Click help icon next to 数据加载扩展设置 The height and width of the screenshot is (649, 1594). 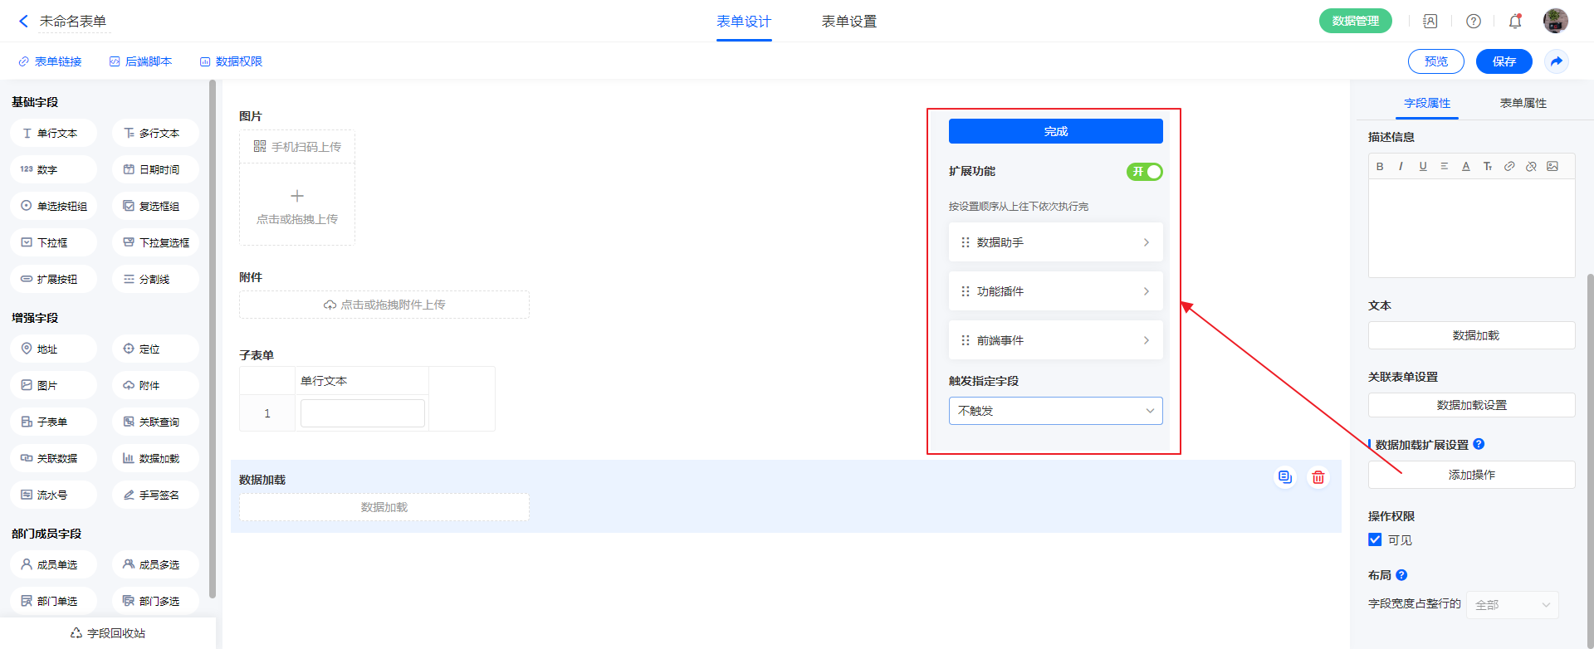(x=1479, y=444)
